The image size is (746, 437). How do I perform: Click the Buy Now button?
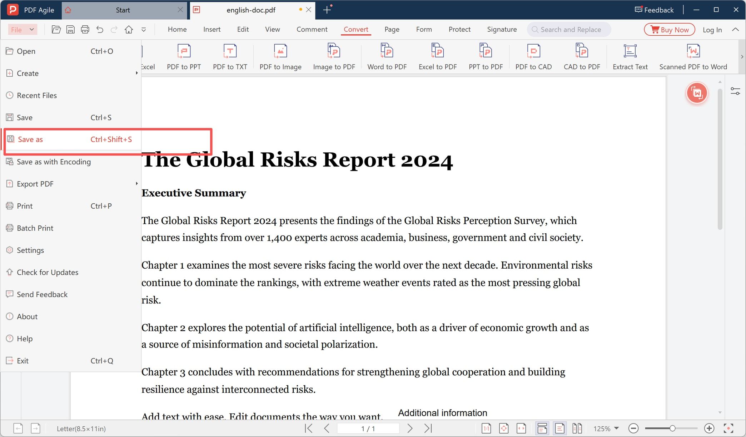point(670,30)
